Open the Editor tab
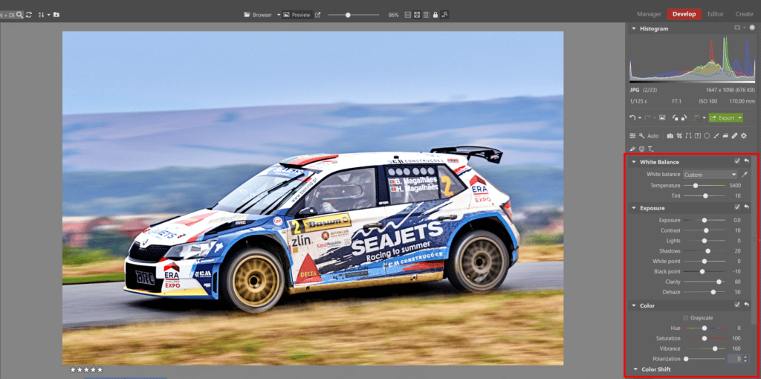This screenshot has height=379, width=761. tap(715, 13)
